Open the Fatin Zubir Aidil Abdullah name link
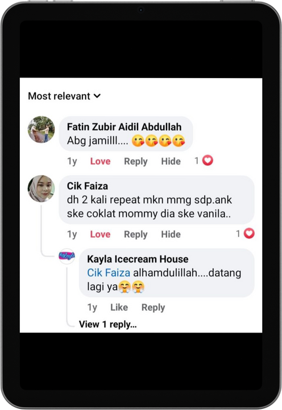This screenshot has width=282, height=410. coord(125,127)
